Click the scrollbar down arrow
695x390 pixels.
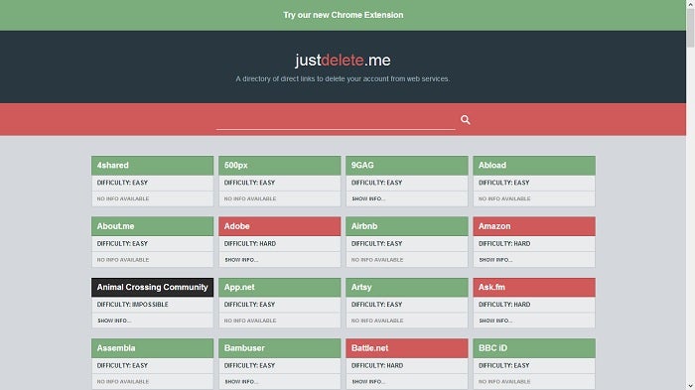pos(691,386)
